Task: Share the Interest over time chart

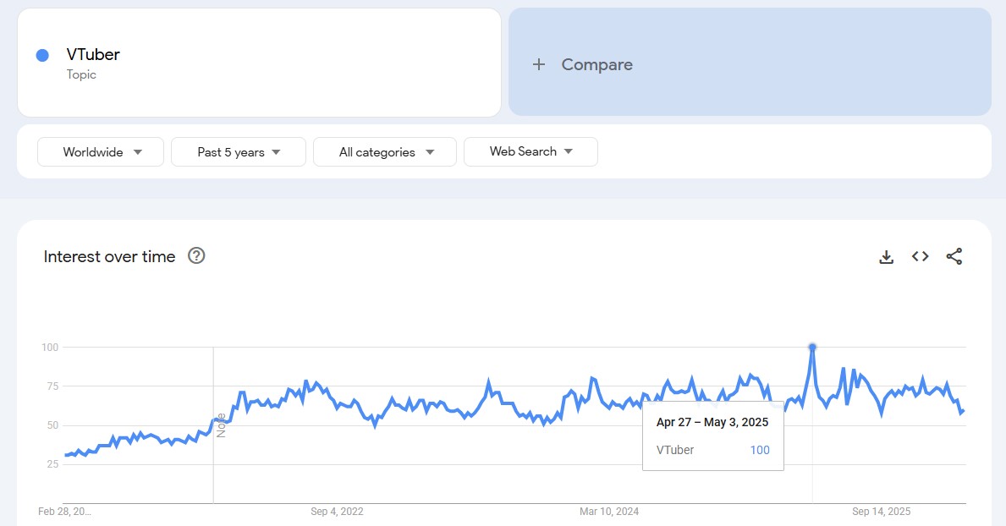Action: (954, 256)
